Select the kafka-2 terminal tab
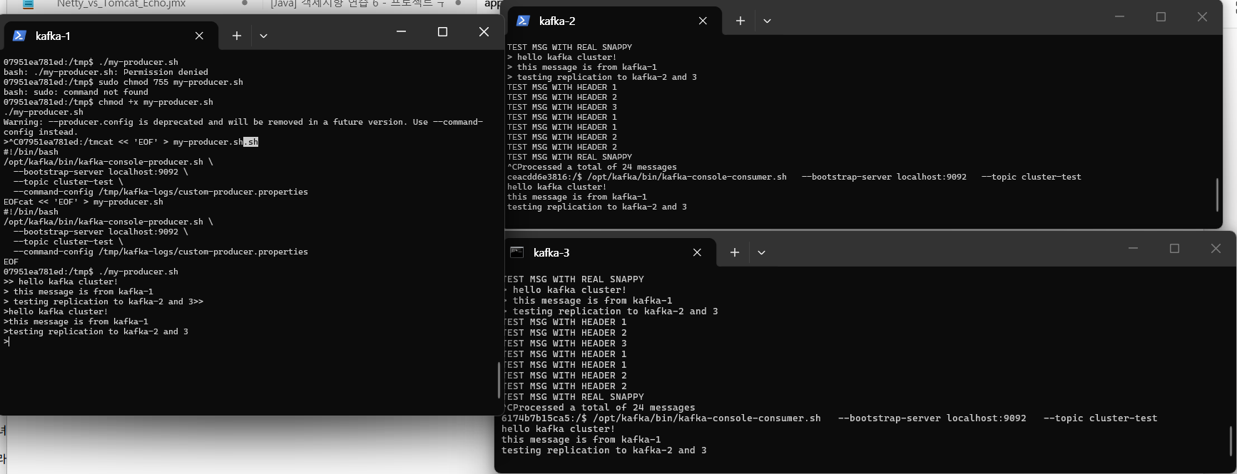Viewport: 1237px width, 474px height. [614, 21]
